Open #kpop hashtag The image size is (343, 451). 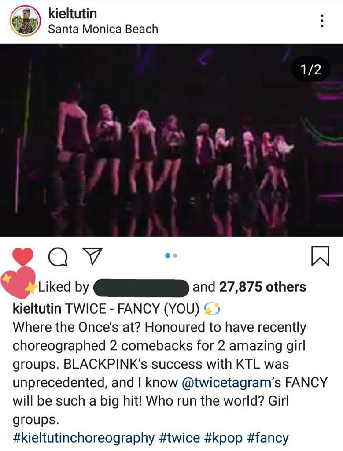click(x=223, y=438)
